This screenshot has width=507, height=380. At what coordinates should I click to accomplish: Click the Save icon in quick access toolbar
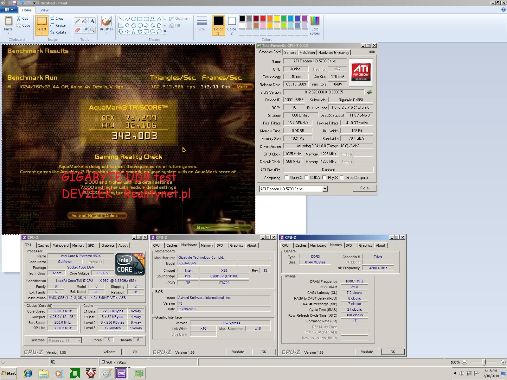coord(15,3)
